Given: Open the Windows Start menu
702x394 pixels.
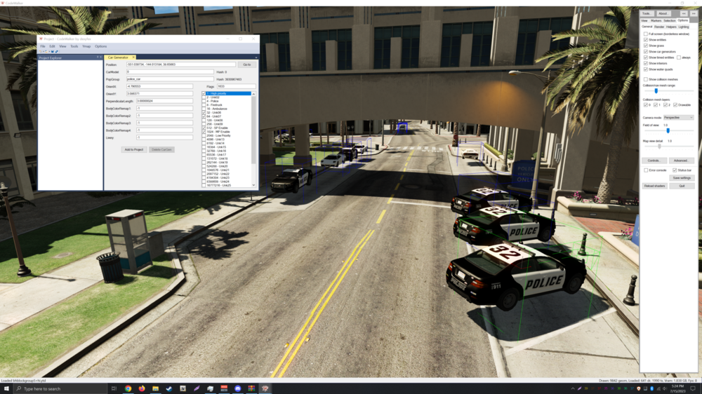Looking at the screenshot, I should (x=6, y=388).
